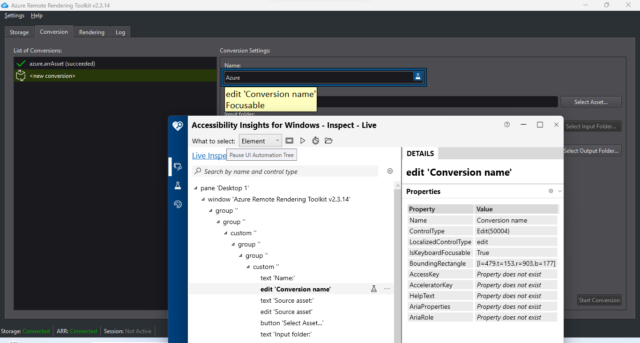Click the 'Value' column header
This screenshot has height=343, width=640.
(x=516, y=209)
